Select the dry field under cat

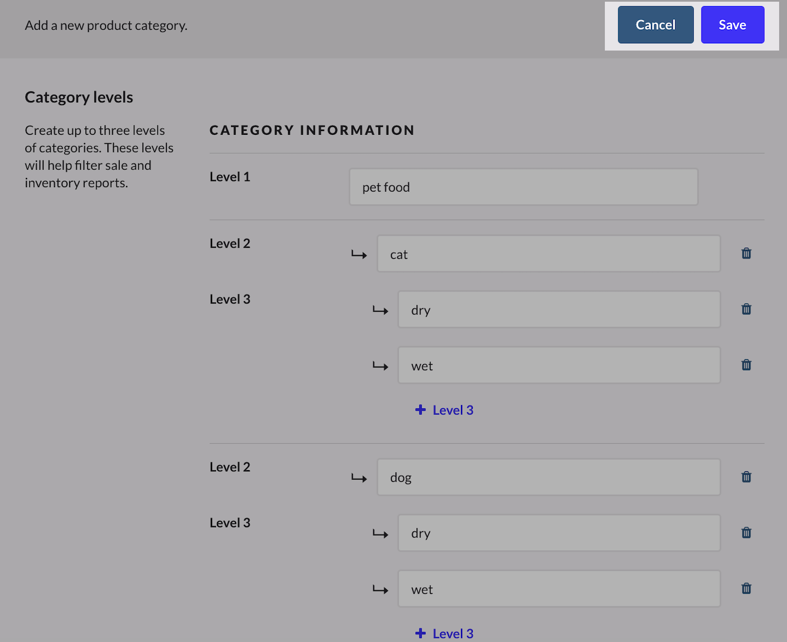[x=559, y=309]
